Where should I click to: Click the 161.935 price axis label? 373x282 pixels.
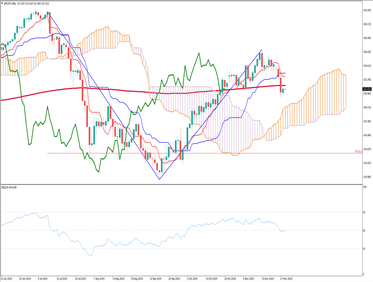367,10
